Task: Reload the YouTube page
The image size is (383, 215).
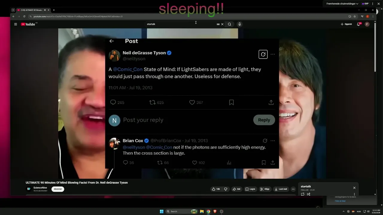Action: point(24,16)
